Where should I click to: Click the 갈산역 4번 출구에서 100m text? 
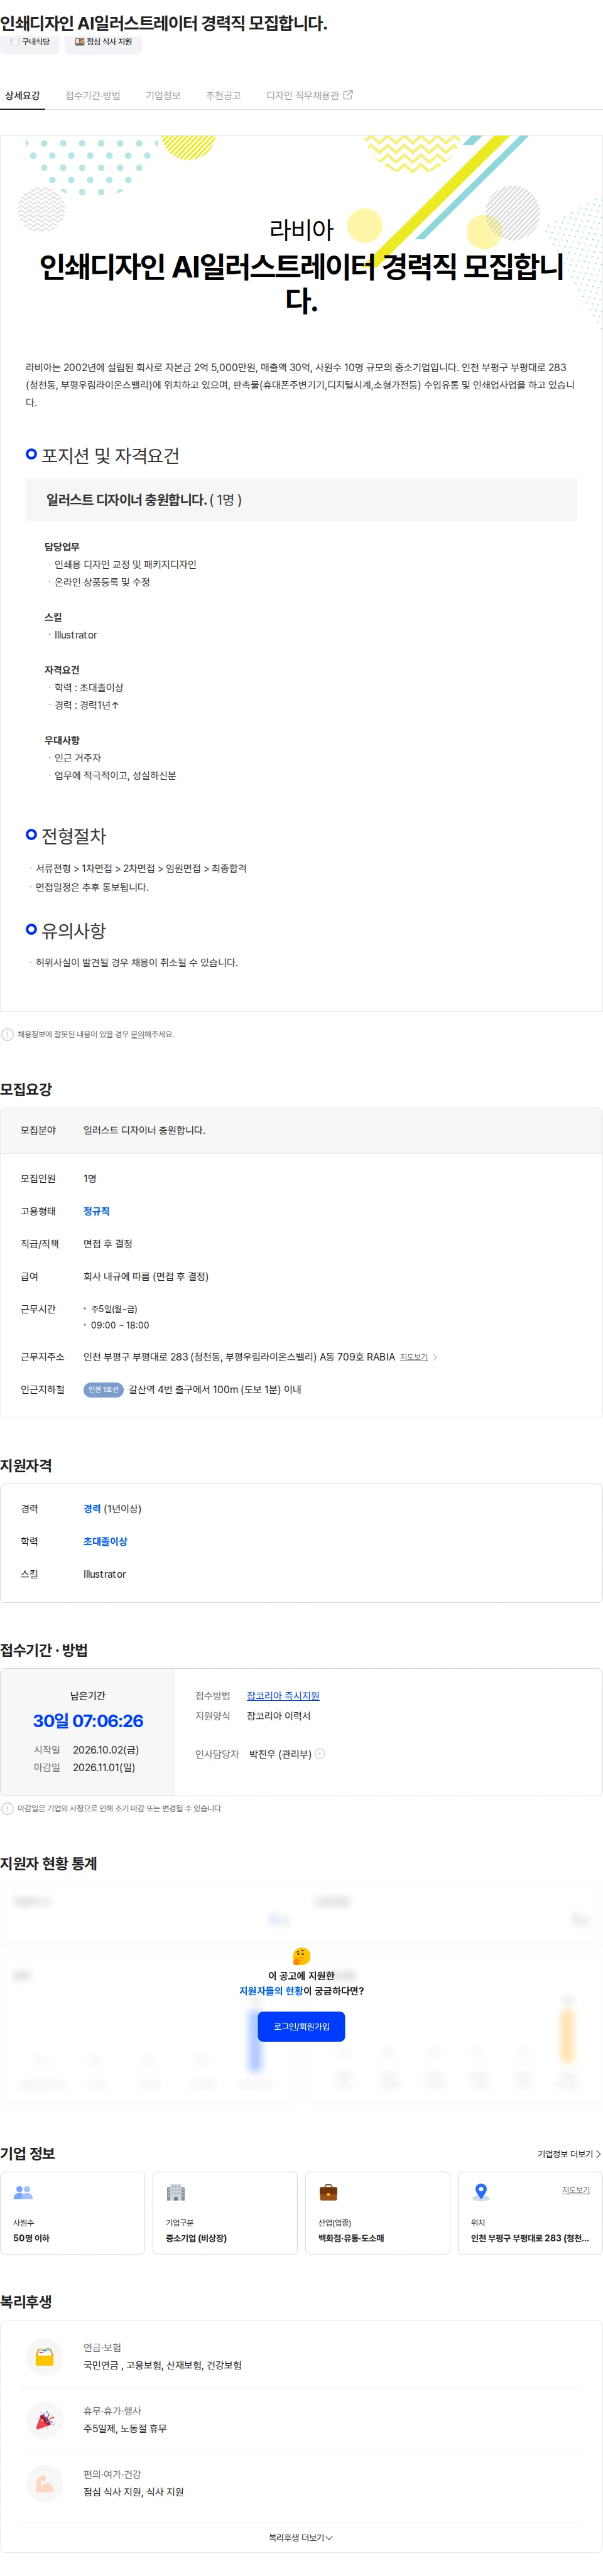click(215, 1389)
